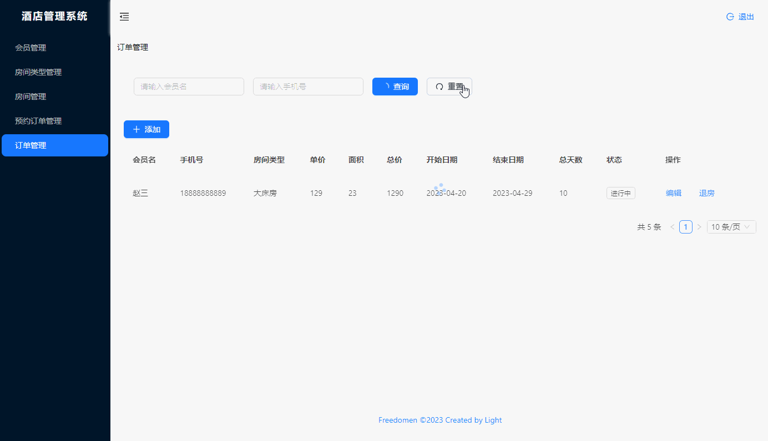The width and height of the screenshot is (768, 441).
Task: Click the 操作 column header
Action: (673, 160)
